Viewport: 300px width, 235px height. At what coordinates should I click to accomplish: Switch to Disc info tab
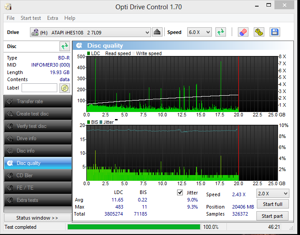[38, 151]
